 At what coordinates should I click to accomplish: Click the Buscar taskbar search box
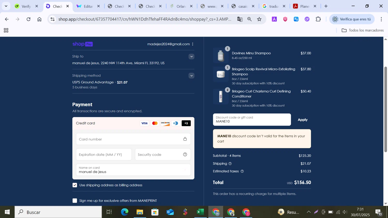pos(58,212)
